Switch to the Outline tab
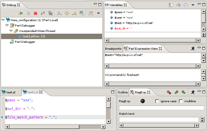 click(x=123, y=92)
